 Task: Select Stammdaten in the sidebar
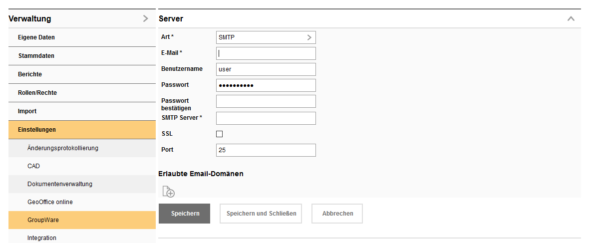[36, 56]
